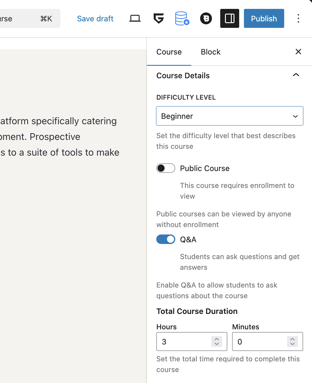Image resolution: width=312 pixels, height=383 pixels.
Task: Open the Difficulty Level dropdown
Action: pyautogui.click(x=295, y=116)
